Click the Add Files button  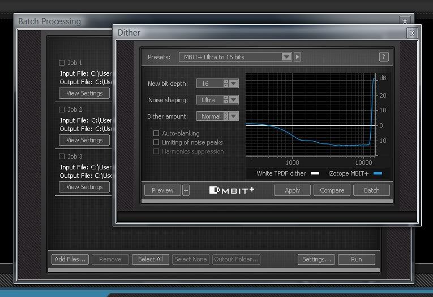point(70,259)
